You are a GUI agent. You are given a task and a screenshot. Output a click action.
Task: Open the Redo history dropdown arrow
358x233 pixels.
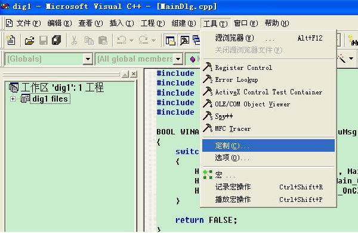pyautogui.click(x=154, y=41)
